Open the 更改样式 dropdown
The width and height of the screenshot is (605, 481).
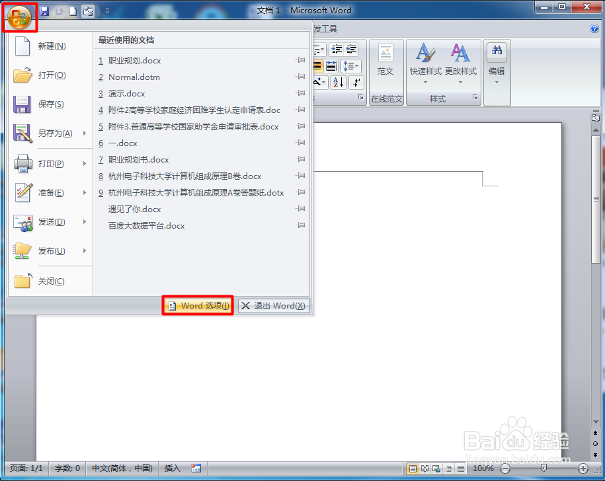tap(461, 64)
